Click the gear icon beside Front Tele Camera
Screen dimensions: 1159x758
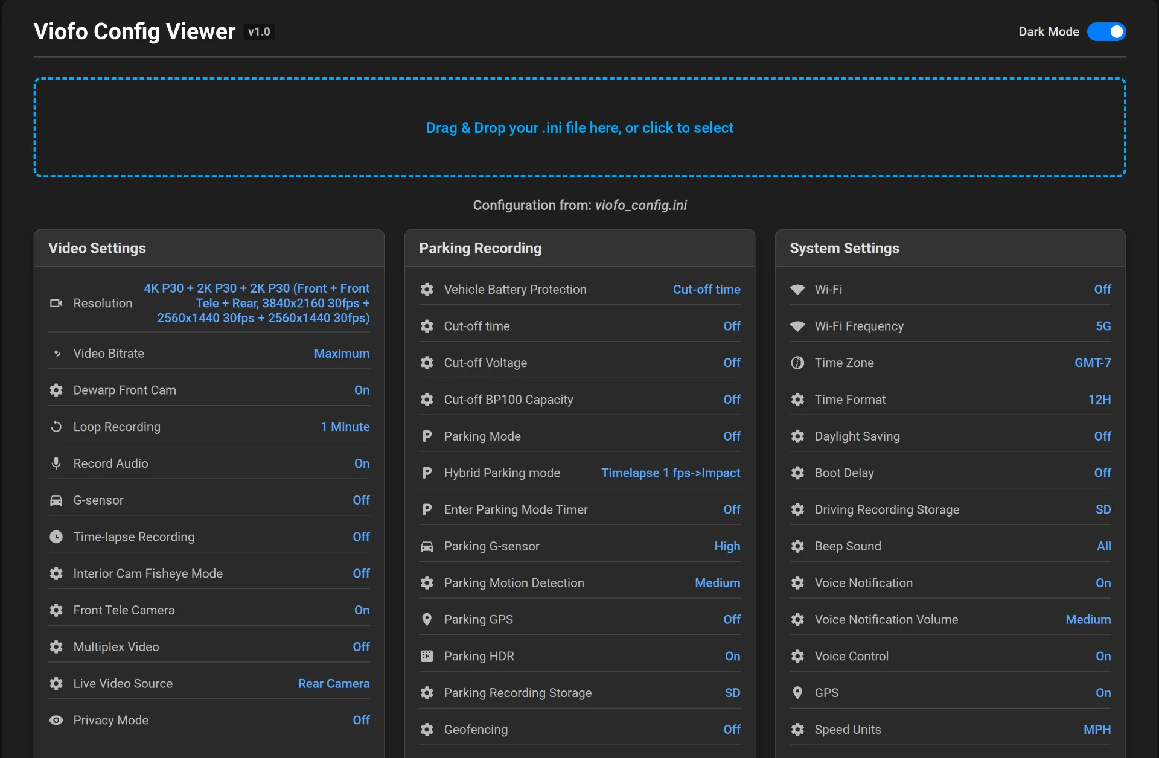coord(56,610)
